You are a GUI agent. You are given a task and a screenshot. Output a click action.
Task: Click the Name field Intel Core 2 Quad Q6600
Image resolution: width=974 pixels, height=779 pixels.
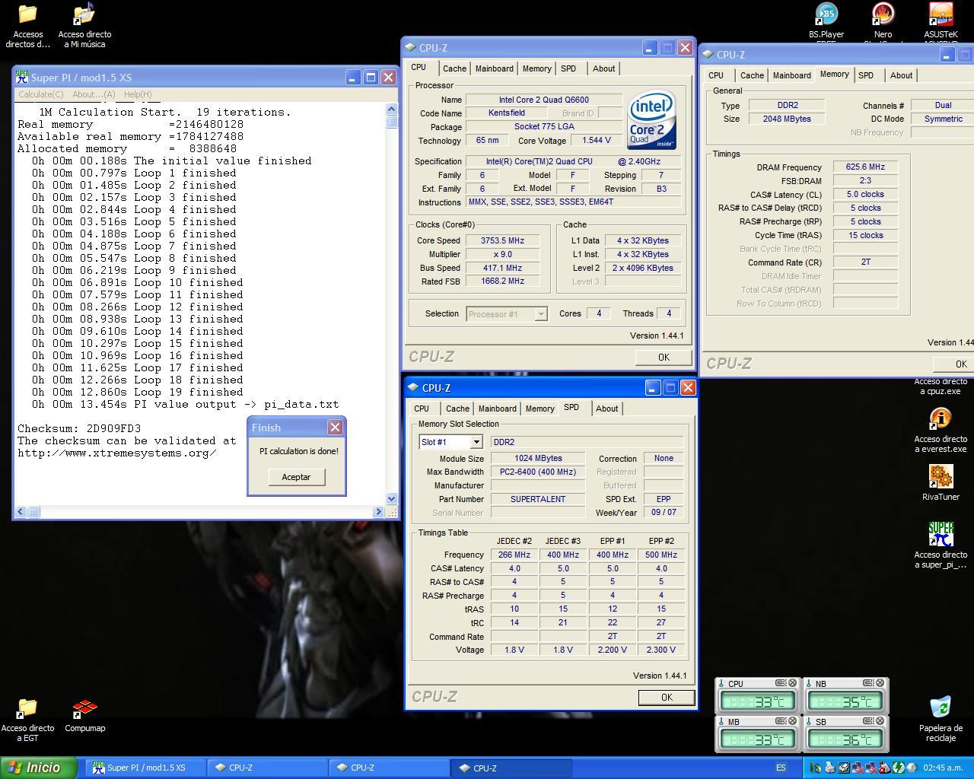(543, 100)
